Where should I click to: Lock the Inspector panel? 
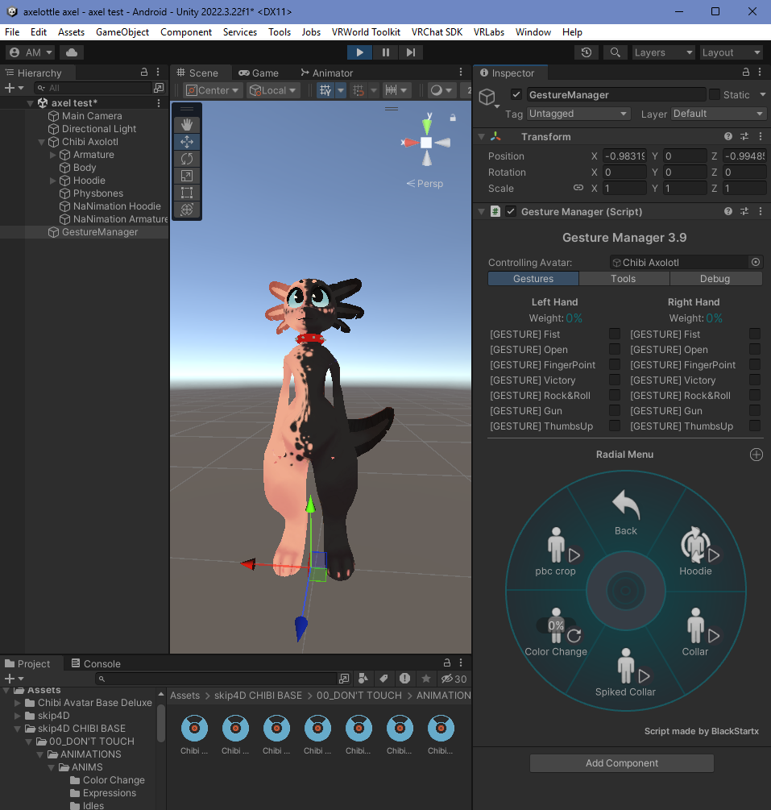coord(746,73)
